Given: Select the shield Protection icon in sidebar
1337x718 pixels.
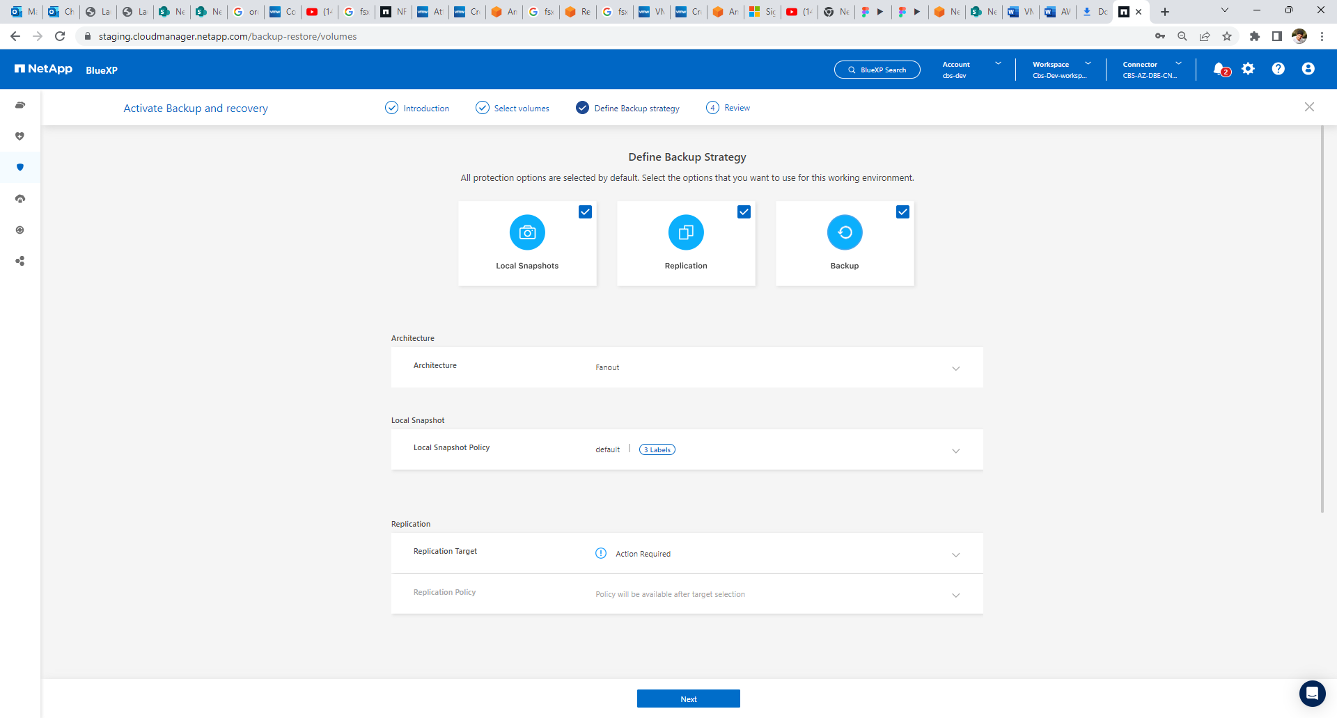Looking at the screenshot, I should (20, 167).
